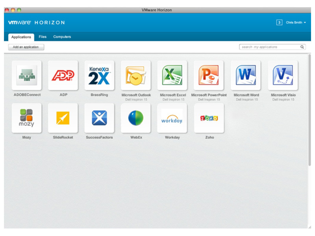Open the SuccessFactors icon
Screen dimensions: 315x236
(x=100, y=118)
